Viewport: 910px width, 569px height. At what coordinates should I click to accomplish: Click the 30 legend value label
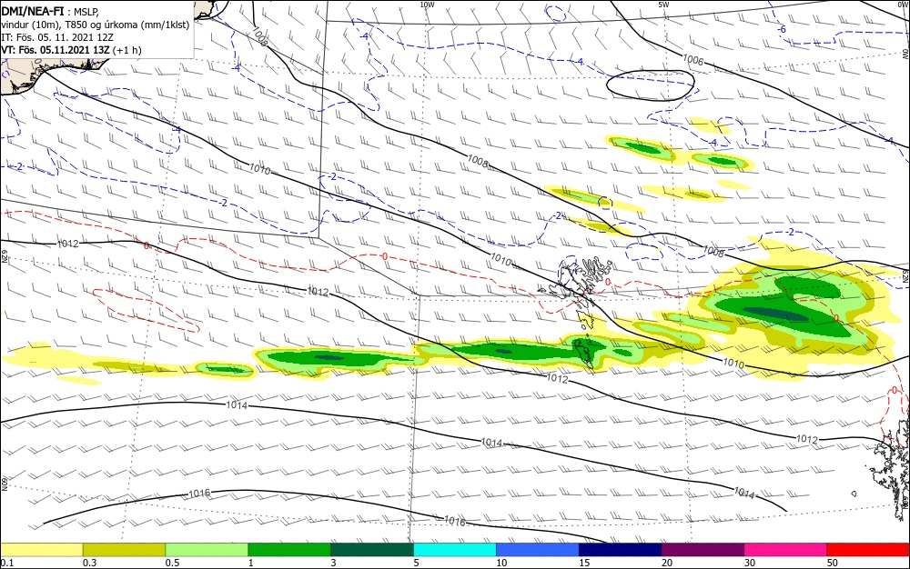pyautogui.click(x=749, y=563)
